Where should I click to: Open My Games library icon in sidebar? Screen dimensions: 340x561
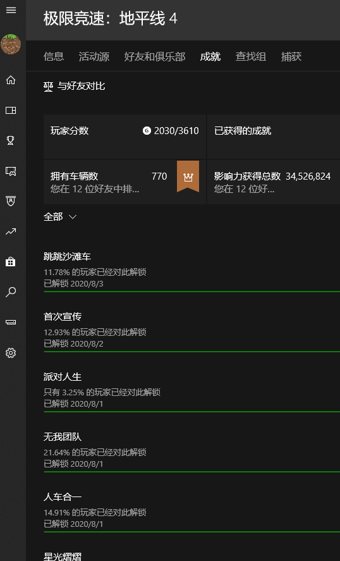click(11, 110)
